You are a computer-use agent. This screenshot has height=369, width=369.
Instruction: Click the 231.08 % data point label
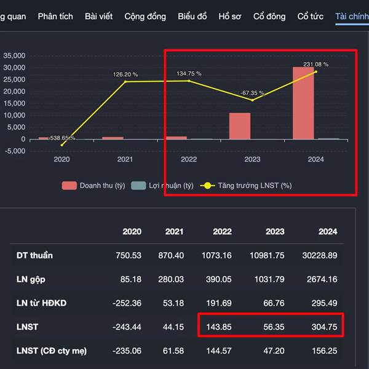pyautogui.click(x=315, y=65)
